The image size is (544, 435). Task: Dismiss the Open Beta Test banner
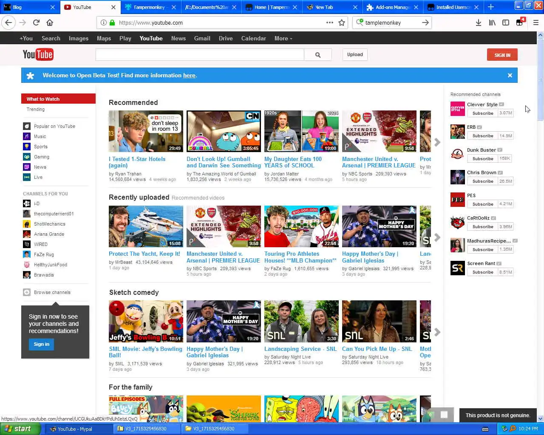point(510,75)
